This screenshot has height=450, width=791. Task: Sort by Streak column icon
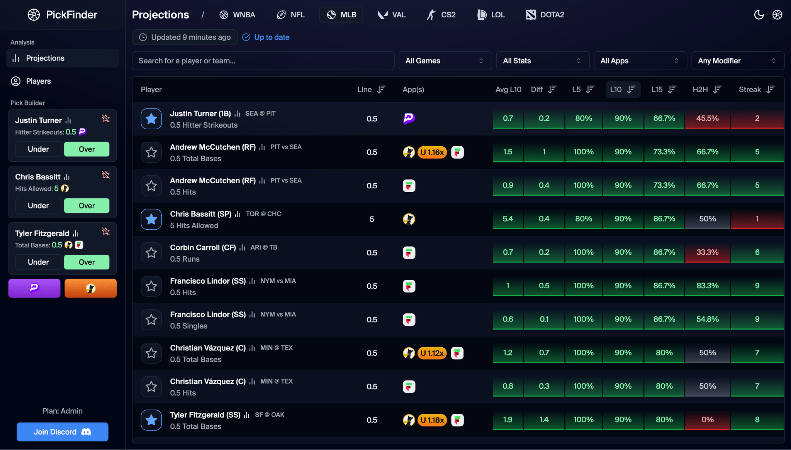[x=771, y=90]
